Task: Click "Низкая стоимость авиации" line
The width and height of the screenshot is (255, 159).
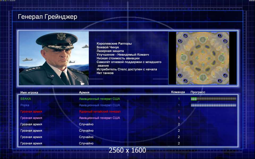Action: 118,58
